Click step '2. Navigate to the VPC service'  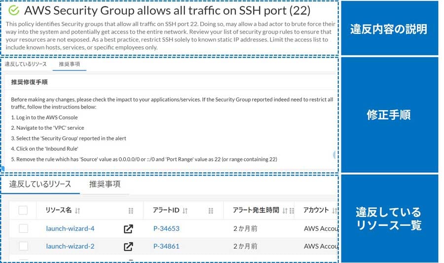pyautogui.click(x=47, y=128)
